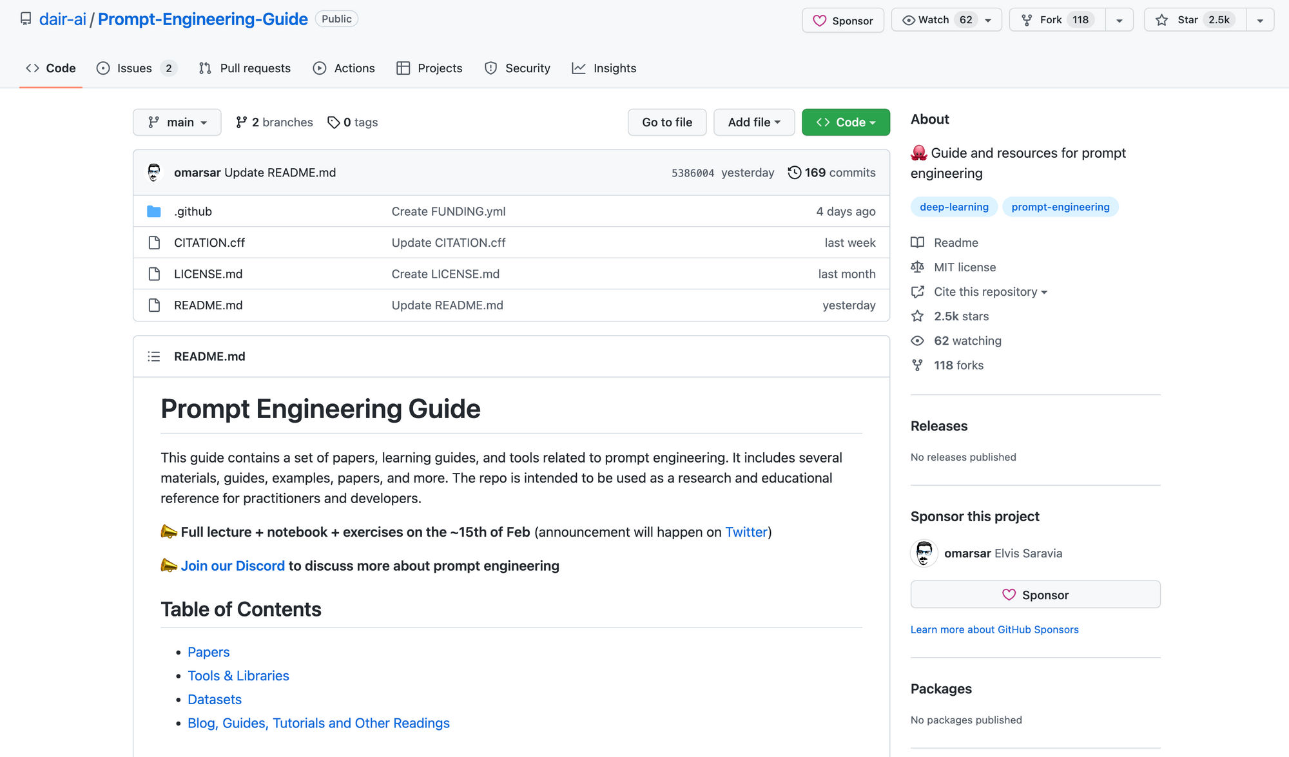Click the star icon in Star button
Image resolution: width=1289 pixels, height=757 pixels.
click(1161, 20)
